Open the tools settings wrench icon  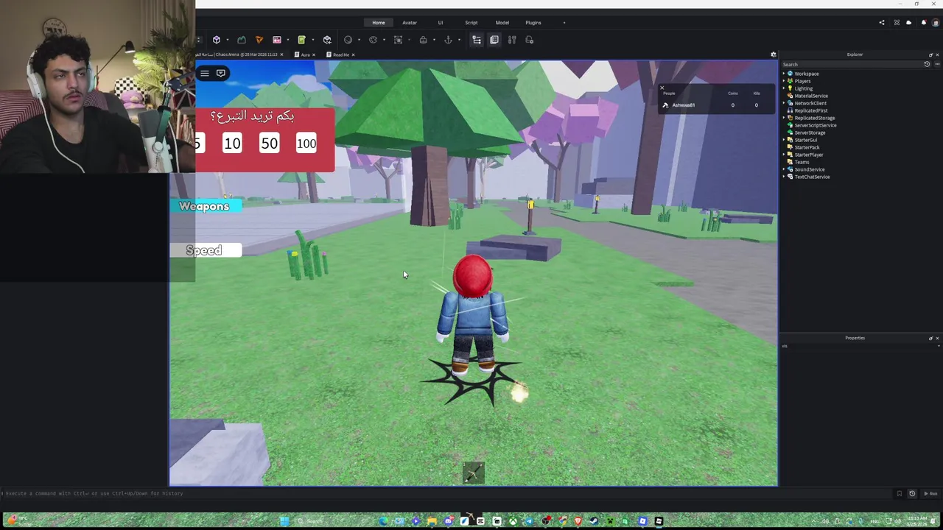[512, 40]
